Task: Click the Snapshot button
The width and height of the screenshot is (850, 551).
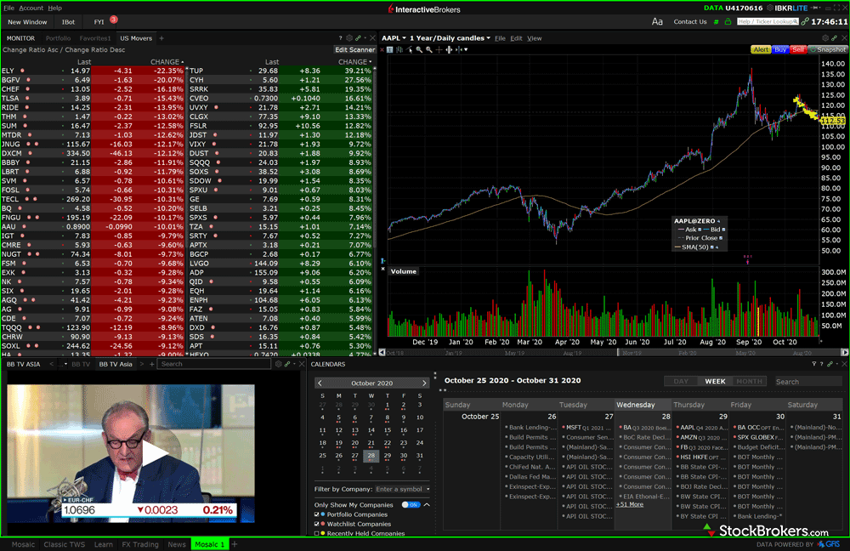Action: click(828, 49)
